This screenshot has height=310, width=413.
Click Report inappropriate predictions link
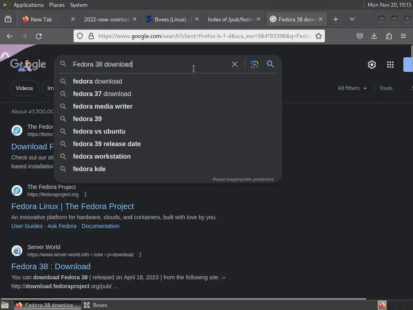coord(243,179)
